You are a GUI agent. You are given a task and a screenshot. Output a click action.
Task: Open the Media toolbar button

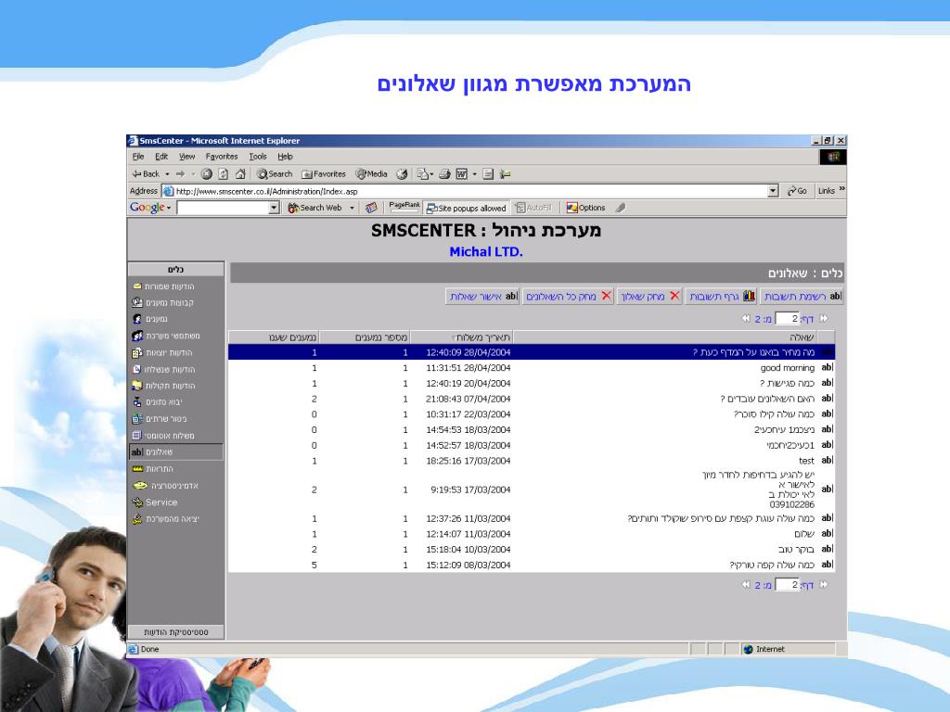pyautogui.click(x=371, y=173)
